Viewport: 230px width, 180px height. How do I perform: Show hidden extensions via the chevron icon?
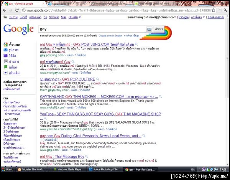[219, 10]
